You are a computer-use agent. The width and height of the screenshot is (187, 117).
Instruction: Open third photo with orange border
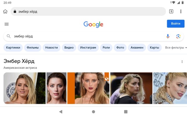[x=88, y=88]
